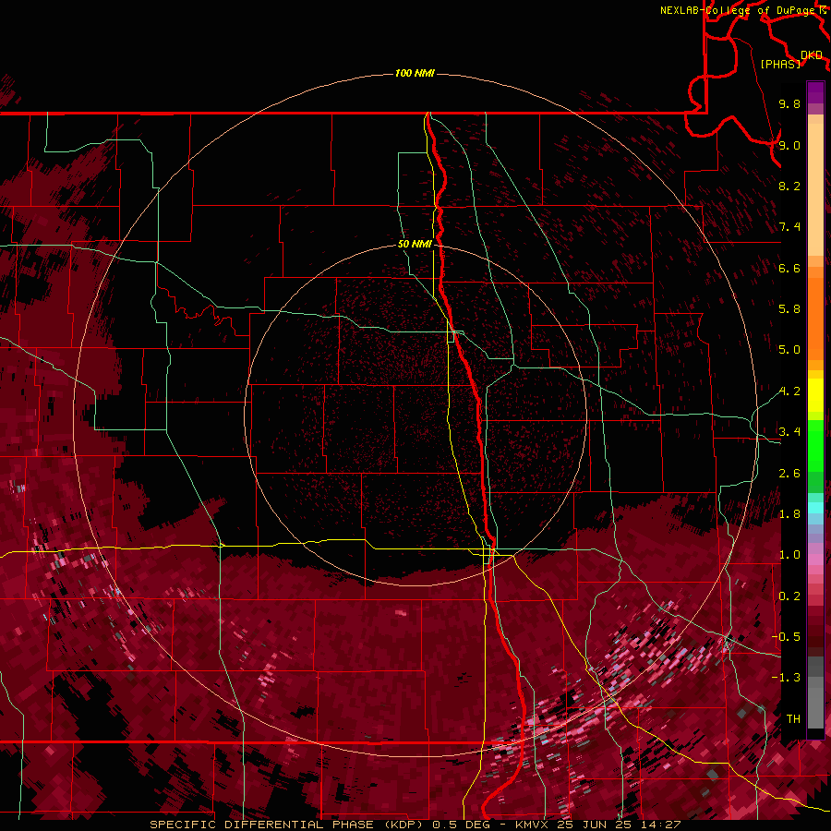Click the 7.4 value on the color scale
The image size is (831, 831).
click(x=789, y=227)
